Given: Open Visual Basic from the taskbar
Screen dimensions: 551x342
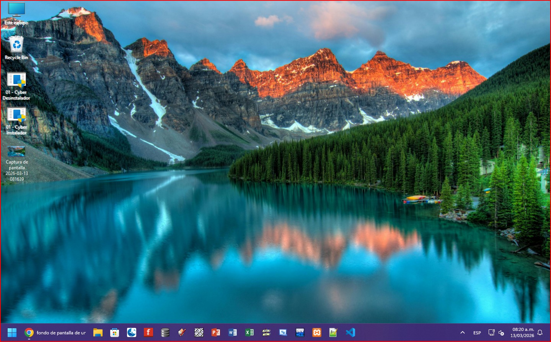Looking at the screenshot, I should 283,332.
